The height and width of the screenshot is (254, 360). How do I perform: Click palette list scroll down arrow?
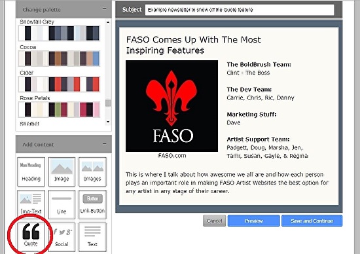coord(108,122)
